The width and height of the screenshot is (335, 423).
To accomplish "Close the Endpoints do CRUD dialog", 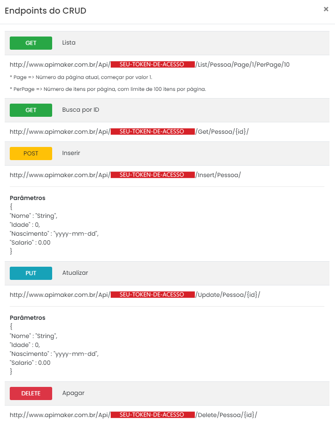I will pos(326,9).
